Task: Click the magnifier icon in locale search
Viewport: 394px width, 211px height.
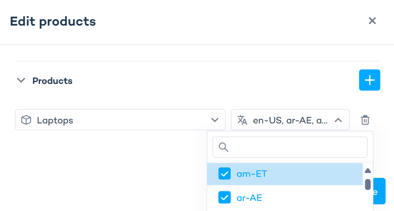Action: pos(224,147)
